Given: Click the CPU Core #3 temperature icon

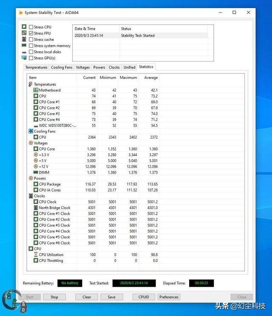Looking at the screenshot, I should tap(36, 114).
